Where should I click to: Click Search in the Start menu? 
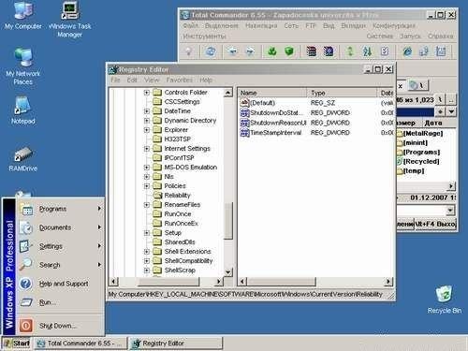[x=60, y=265]
